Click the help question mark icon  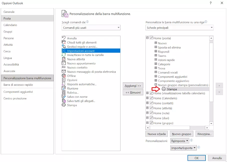point(211,3)
